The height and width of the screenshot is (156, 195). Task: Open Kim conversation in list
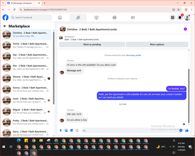point(27,67)
